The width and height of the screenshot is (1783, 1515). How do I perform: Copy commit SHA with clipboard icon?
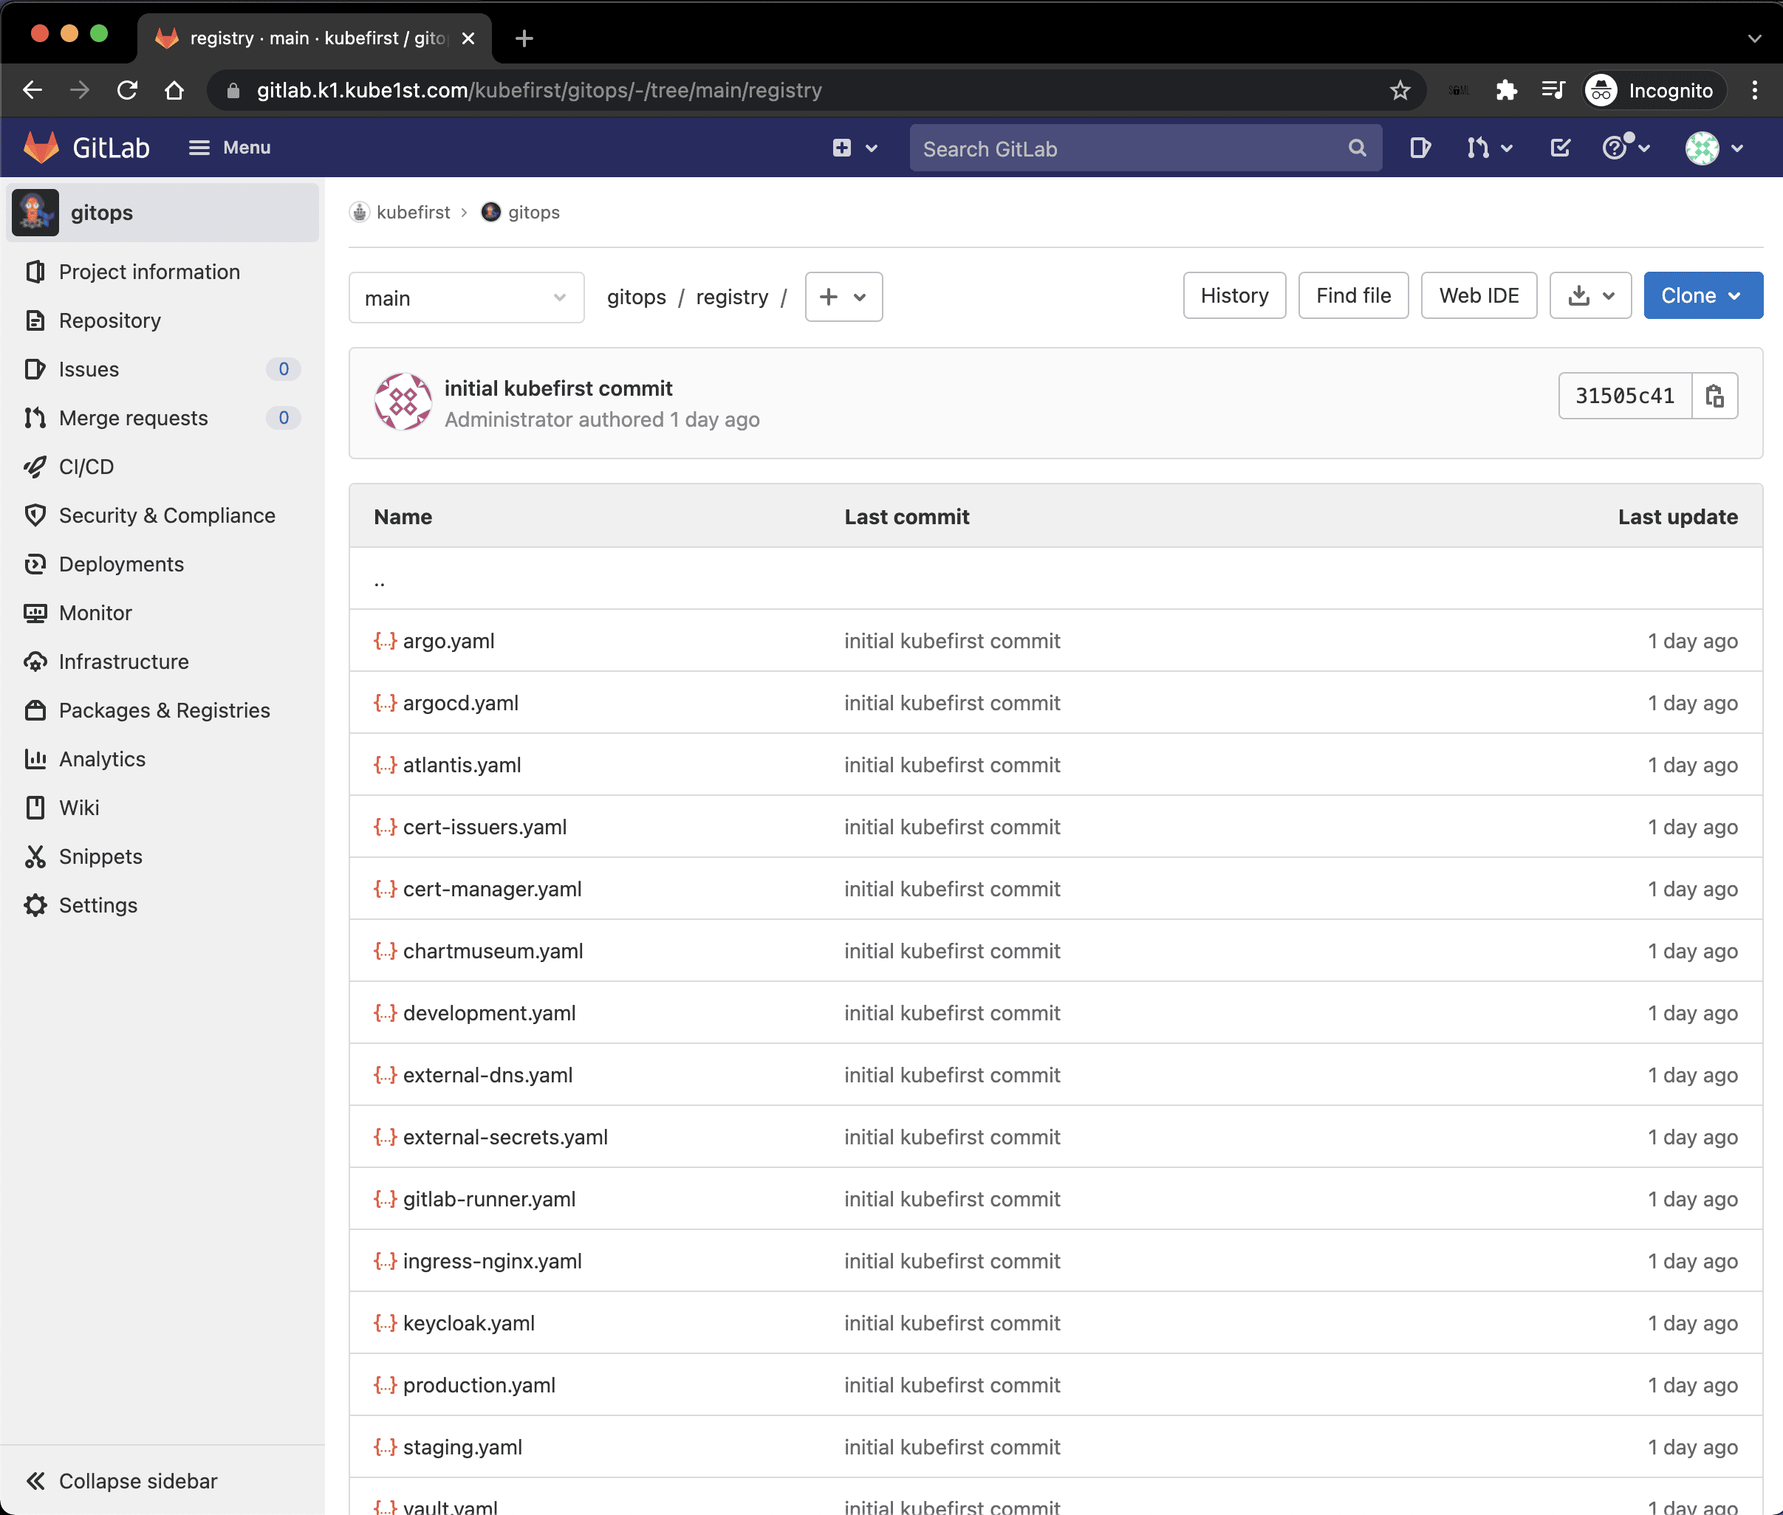(x=1715, y=396)
